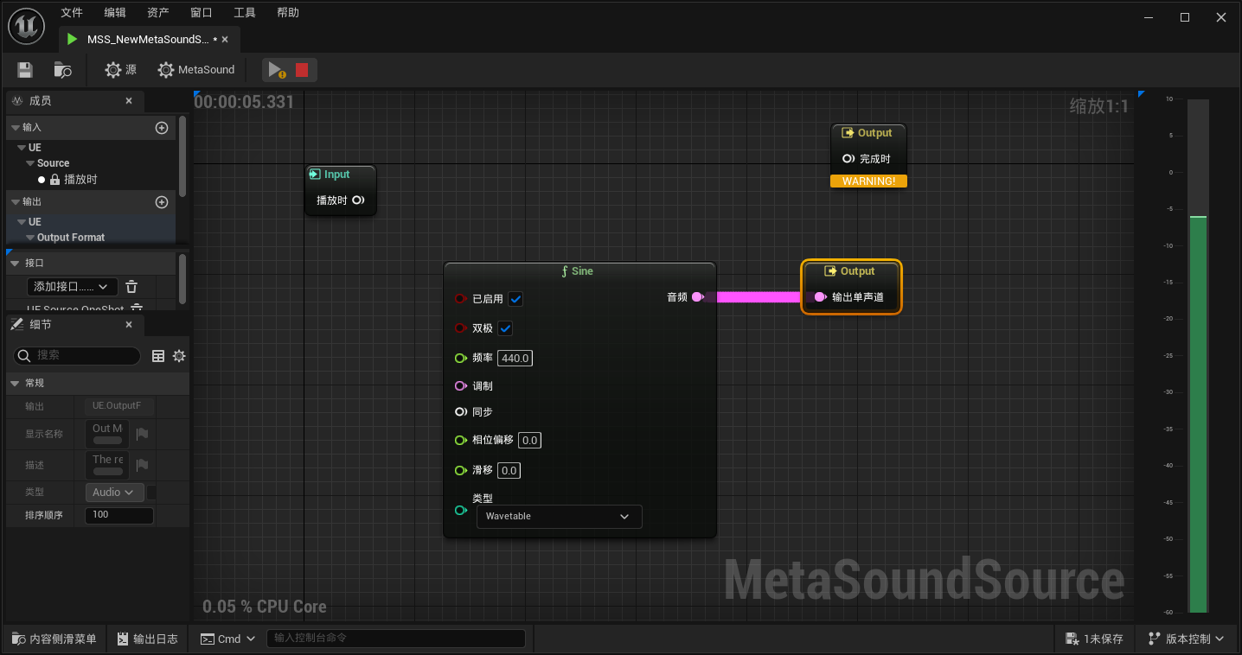1242x655 pixels.
Task: Open the 工具 menu
Action: coord(245,13)
